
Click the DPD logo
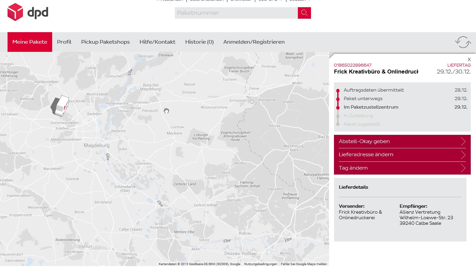click(x=28, y=12)
